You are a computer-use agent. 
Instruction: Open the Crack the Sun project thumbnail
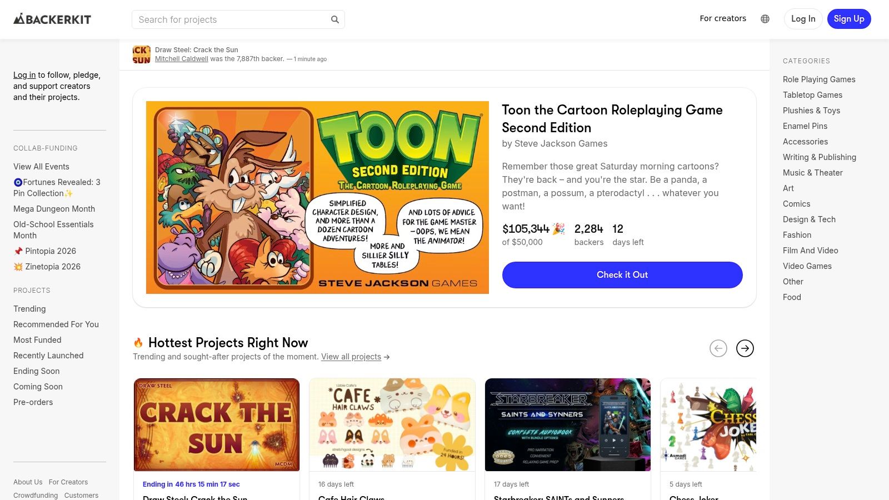click(x=217, y=425)
